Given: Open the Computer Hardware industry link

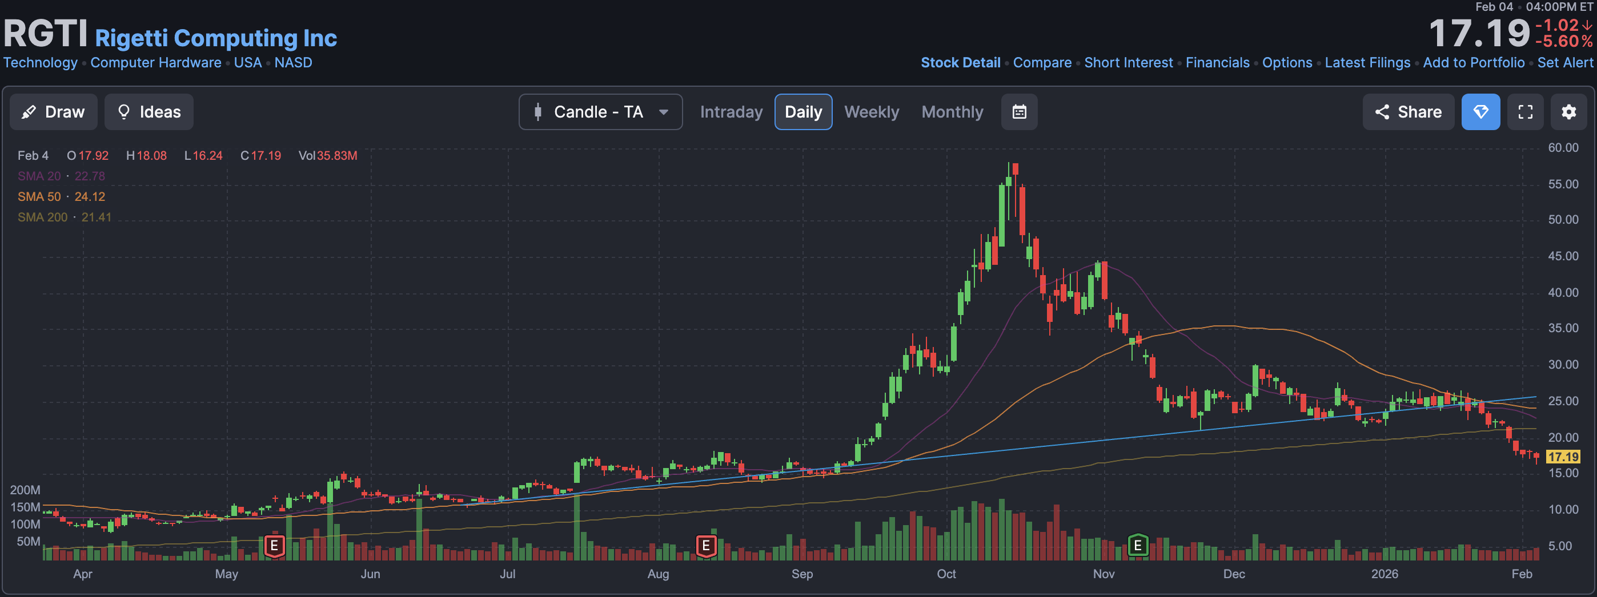Looking at the screenshot, I should tap(155, 63).
